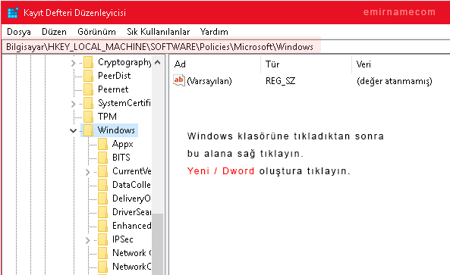The height and width of the screenshot is (275, 450).
Task: Select the BITS subkey
Action: click(x=121, y=158)
